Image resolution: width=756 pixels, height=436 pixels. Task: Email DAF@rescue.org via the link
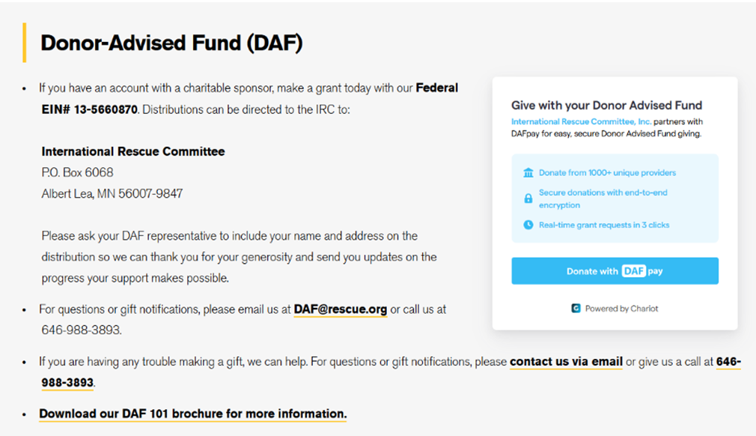341,309
